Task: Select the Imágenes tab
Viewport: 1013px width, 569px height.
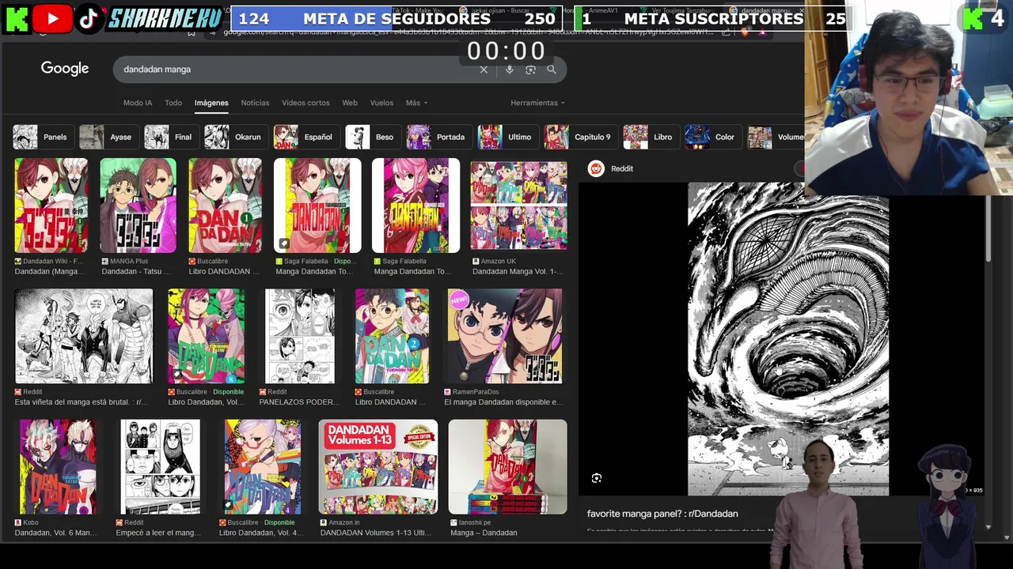Action: coord(211,103)
